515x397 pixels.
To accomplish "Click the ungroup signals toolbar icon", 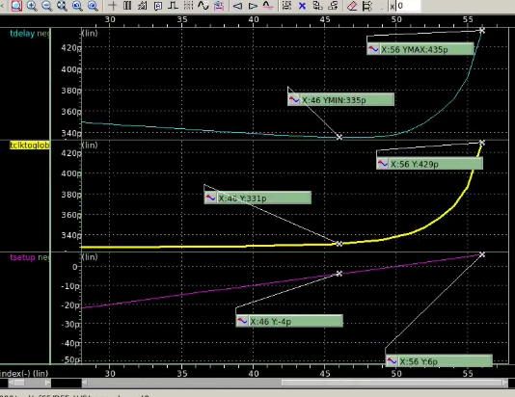I will pyautogui.click(x=333, y=6).
